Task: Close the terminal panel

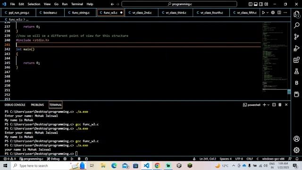Action: (x=286, y=105)
